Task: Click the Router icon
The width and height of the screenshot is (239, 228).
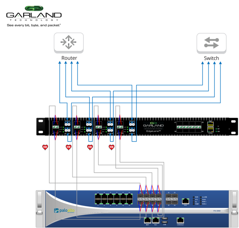Action: [x=69, y=43]
